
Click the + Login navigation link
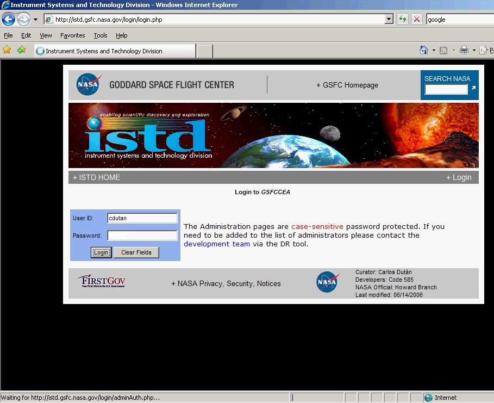click(x=459, y=177)
